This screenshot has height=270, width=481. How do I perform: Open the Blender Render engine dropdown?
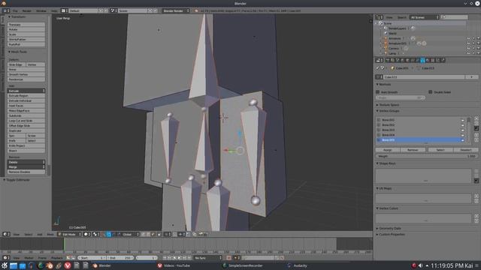coord(176,10)
